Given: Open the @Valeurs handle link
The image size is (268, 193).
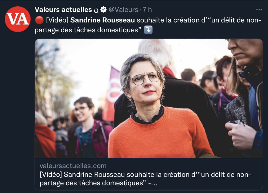Looking at the screenshot, I should point(123,10).
